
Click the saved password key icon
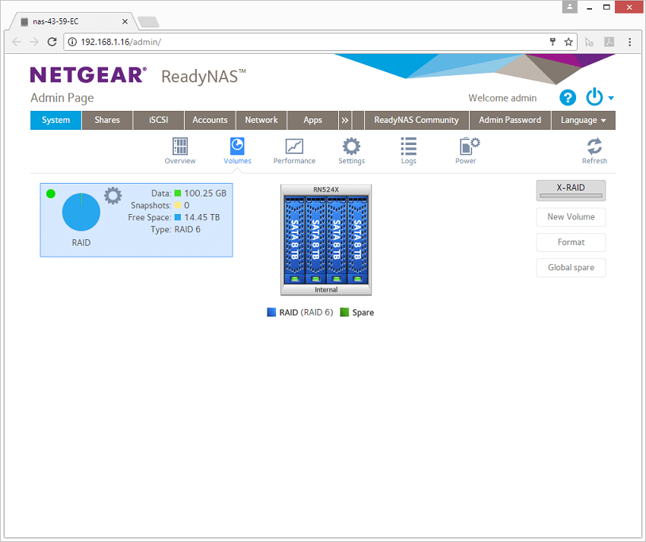click(553, 42)
